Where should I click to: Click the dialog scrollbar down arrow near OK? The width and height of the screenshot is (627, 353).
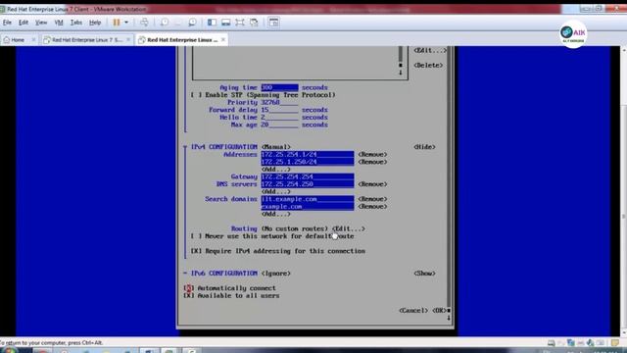point(449,318)
